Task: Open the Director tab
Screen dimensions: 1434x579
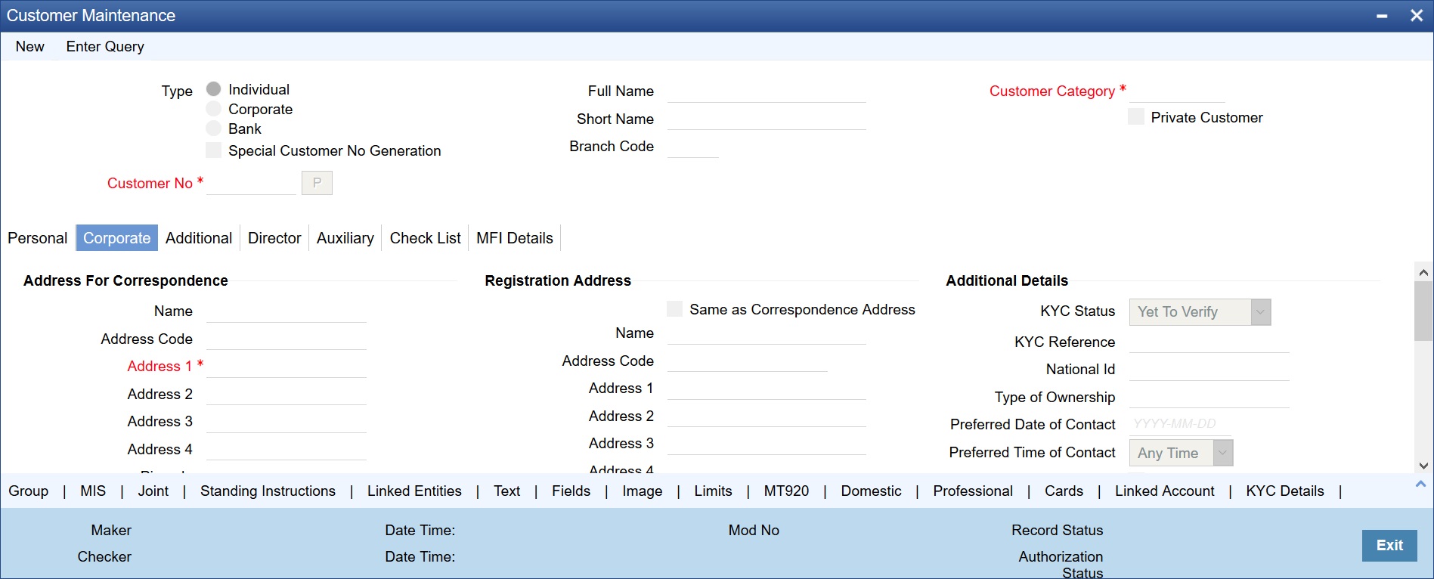Action: click(x=274, y=238)
